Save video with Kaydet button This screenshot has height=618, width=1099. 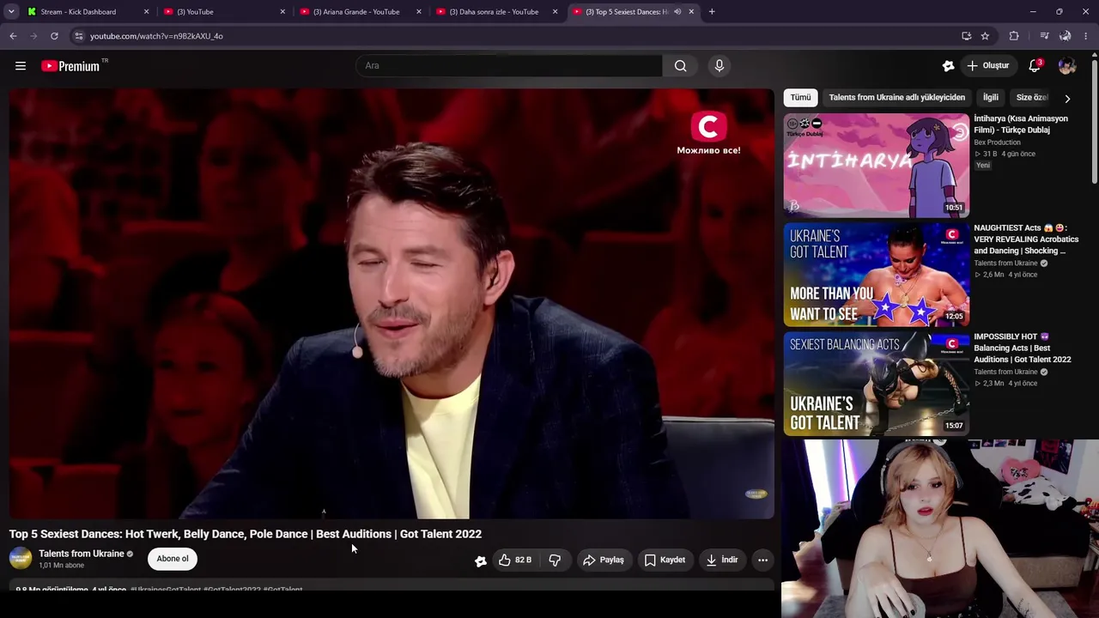tap(665, 560)
